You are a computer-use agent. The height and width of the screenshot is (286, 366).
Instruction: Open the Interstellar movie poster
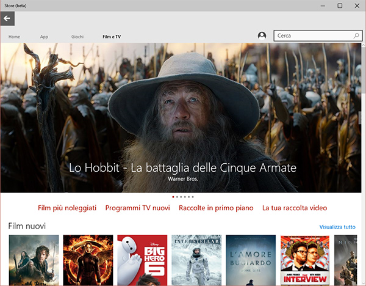(x=196, y=260)
